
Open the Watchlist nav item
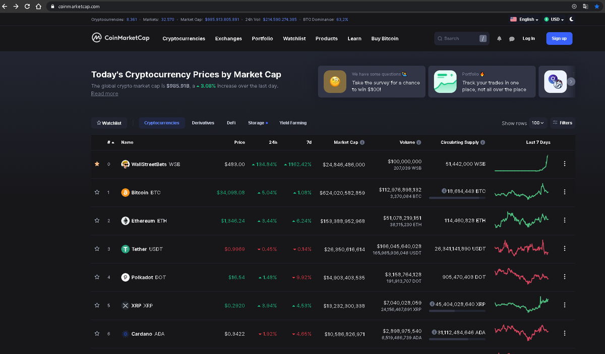point(294,38)
